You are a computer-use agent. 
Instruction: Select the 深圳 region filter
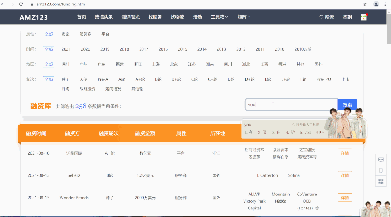pos(65,64)
